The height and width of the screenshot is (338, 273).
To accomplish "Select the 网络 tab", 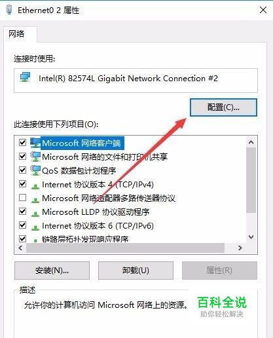I will (x=16, y=34).
